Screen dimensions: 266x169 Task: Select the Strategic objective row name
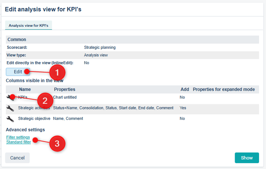pyautogui.click(x=34, y=119)
